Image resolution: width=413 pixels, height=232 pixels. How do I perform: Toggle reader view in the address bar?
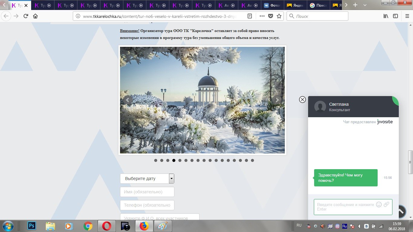click(250, 16)
